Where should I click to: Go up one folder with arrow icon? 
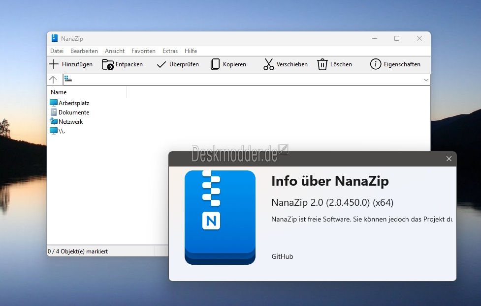tap(53, 80)
